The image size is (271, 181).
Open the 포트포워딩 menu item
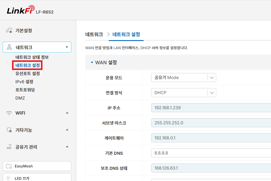[x=25, y=90]
